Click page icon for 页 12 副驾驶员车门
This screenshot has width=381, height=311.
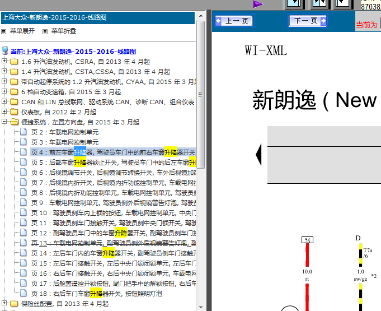tap(23, 233)
